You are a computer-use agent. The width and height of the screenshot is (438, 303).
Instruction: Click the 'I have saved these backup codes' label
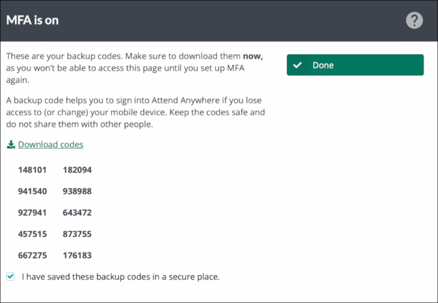point(120,277)
